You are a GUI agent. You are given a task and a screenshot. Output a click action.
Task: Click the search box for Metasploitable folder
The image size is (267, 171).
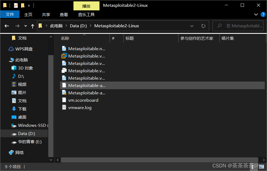pyautogui.click(x=238, y=26)
